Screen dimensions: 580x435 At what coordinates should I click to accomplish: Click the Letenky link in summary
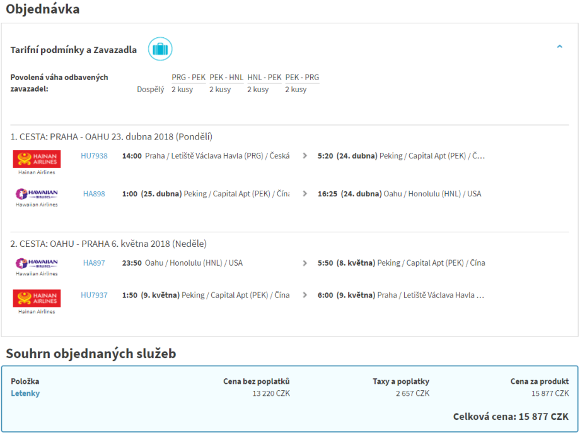25,393
